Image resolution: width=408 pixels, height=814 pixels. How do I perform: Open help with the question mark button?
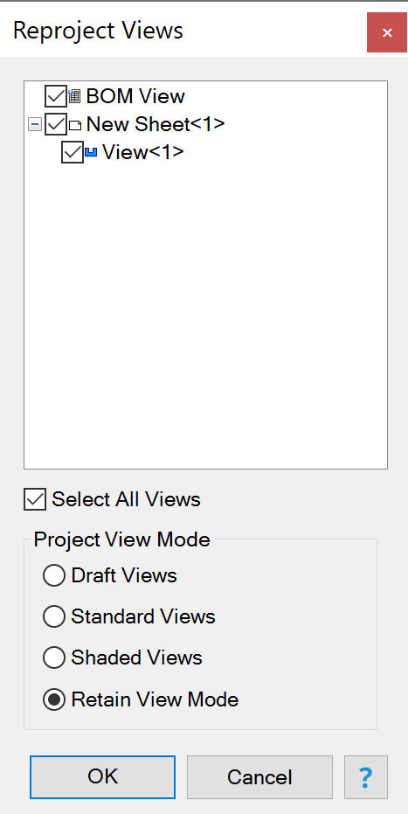(x=365, y=777)
